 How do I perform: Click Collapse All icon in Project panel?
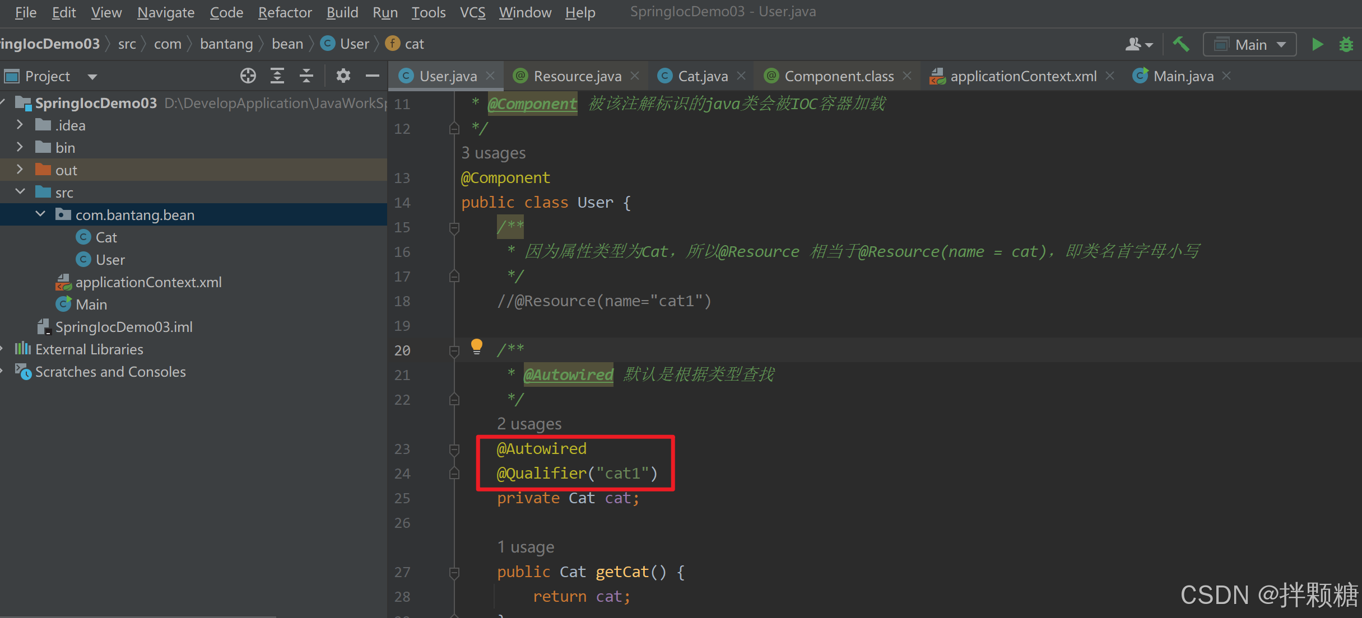pyautogui.click(x=306, y=76)
